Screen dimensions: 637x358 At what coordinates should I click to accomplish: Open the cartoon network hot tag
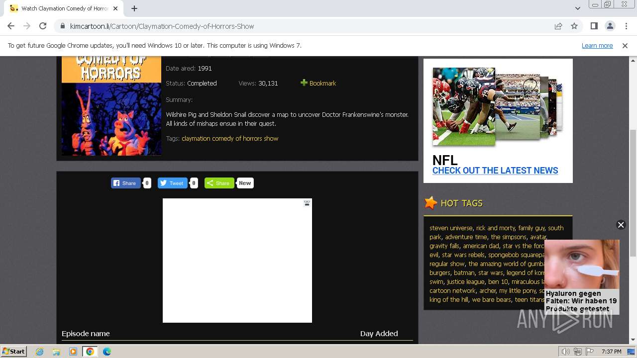click(x=452, y=290)
